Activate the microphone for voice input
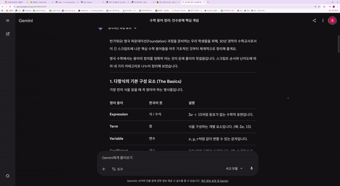340x186 pixels. [252, 168]
